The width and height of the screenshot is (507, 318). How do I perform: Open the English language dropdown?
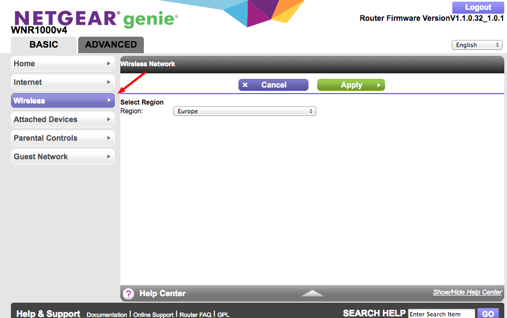coord(477,45)
